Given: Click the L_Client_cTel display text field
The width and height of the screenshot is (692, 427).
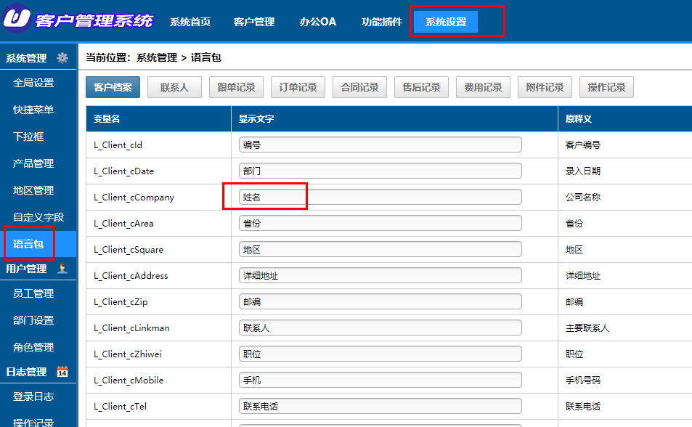Looking at the screenshot, I should pos(380,406).
